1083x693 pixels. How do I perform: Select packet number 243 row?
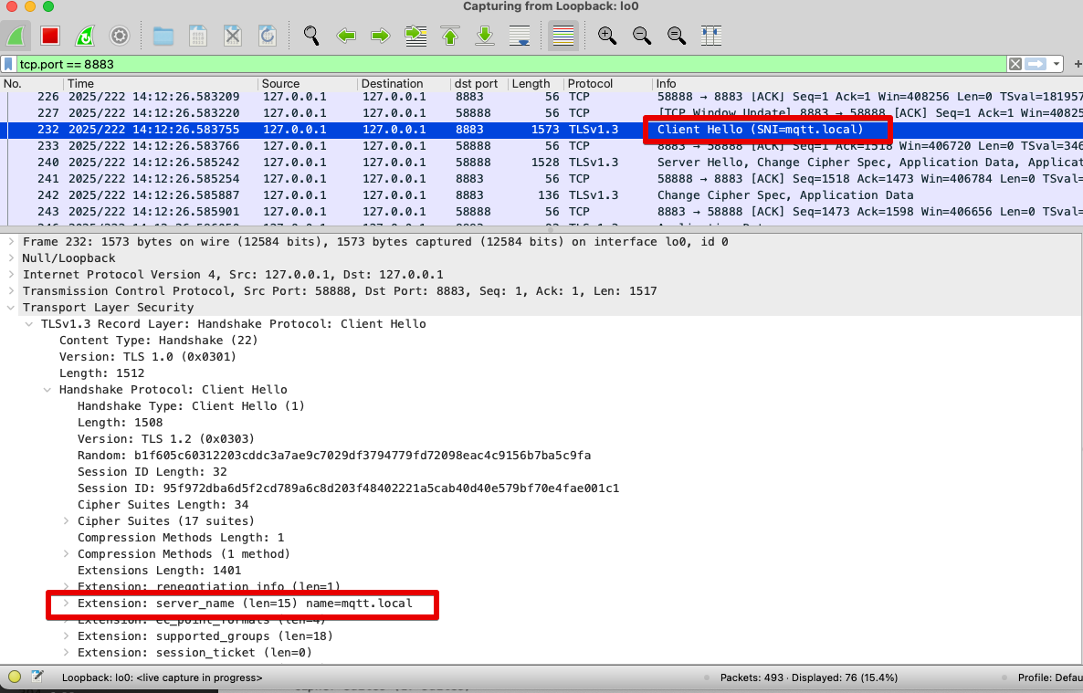click(x=541, y=212)
